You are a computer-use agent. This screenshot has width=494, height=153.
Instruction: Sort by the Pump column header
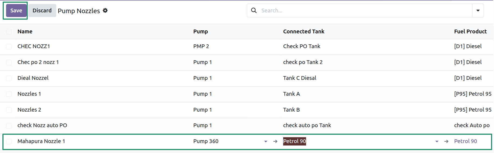tap(201, 31)
